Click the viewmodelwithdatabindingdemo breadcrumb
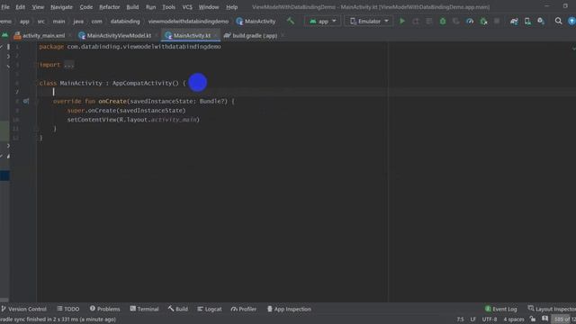Image resolution: width=576 pixels, height=324 pixels. coord(188,22)
